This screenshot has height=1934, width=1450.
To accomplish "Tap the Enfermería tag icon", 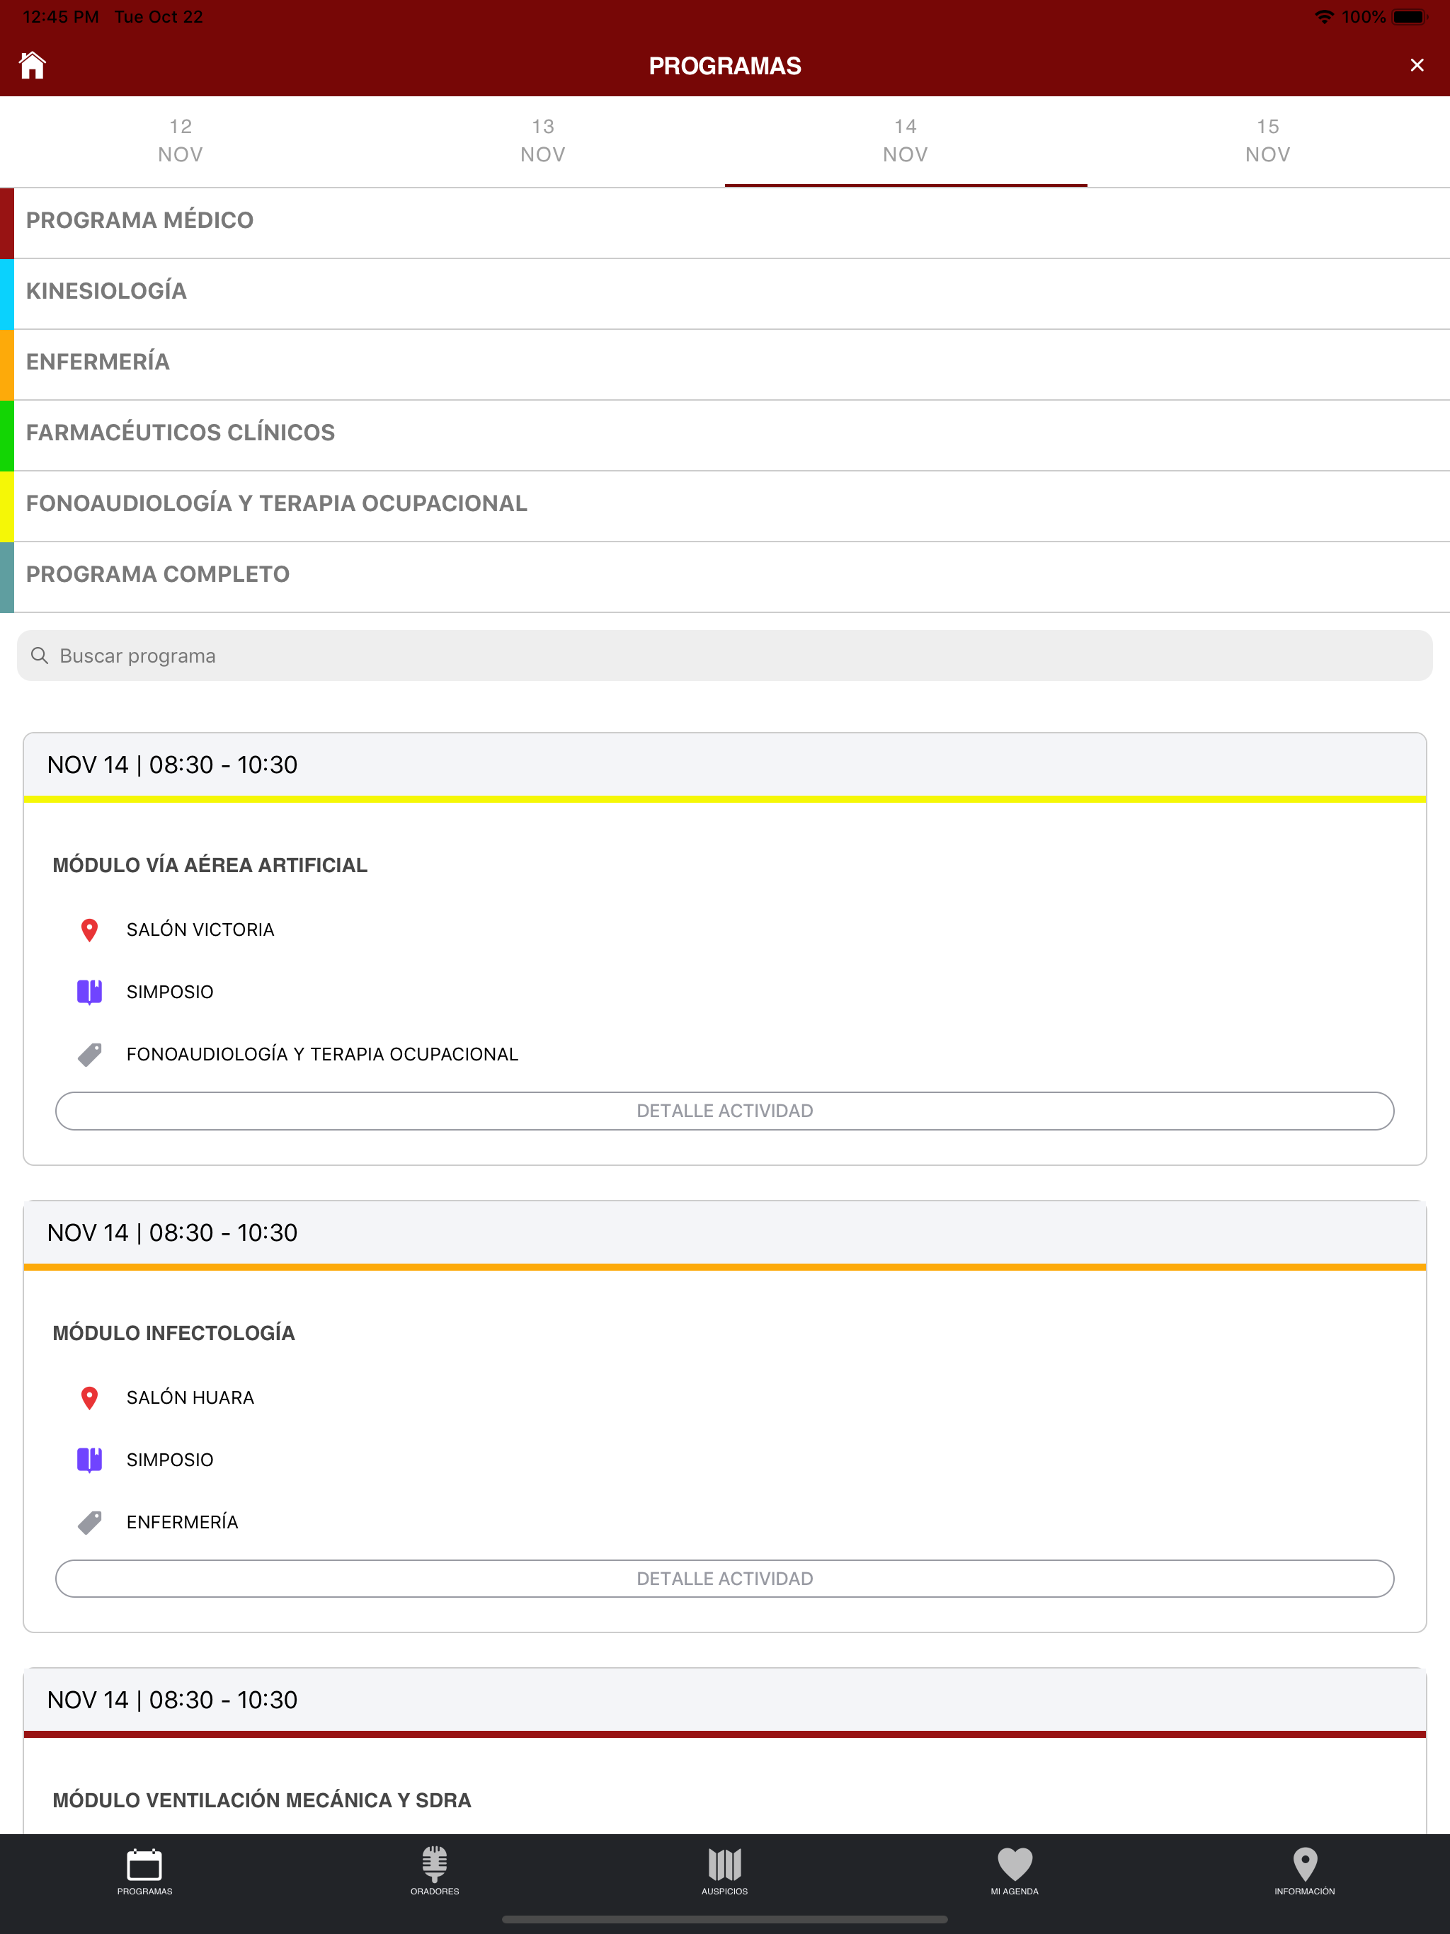I will coord(89,1522).
